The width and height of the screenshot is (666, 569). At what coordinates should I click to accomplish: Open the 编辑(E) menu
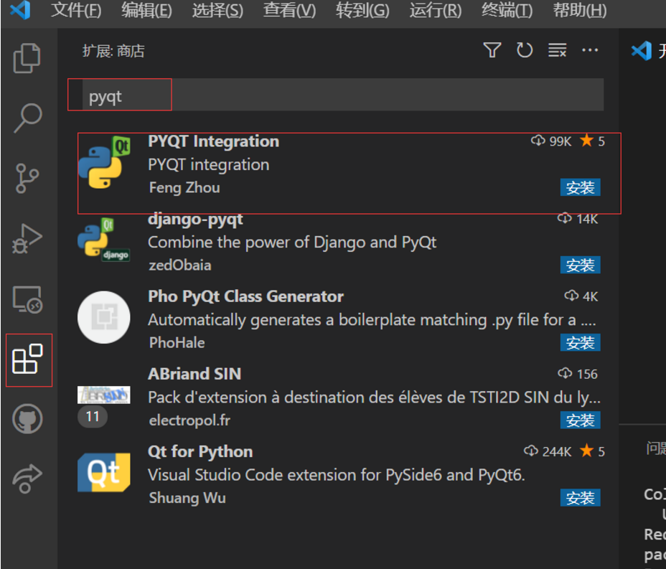146,10
